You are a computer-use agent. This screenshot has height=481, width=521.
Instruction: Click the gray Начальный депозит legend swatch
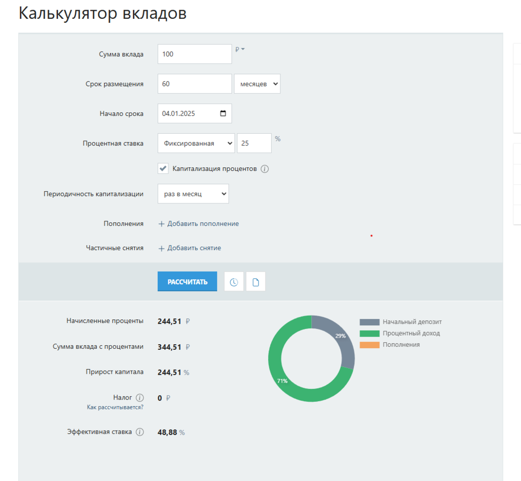click(x=369, y=322)
